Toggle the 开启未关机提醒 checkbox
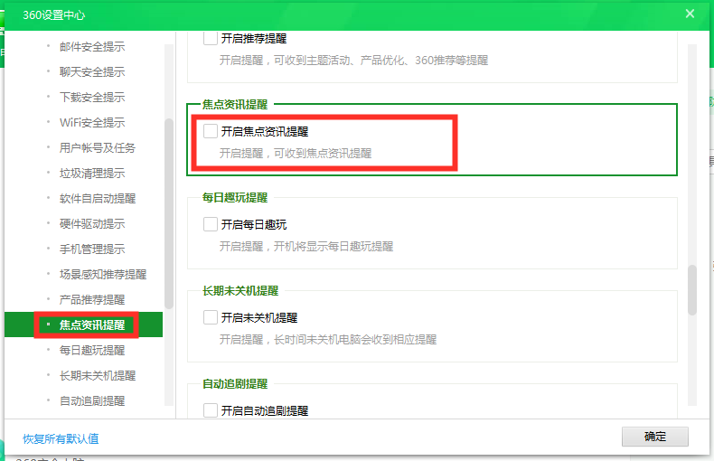The height and width of the screenshot is (461, 714). click(211, 317)
